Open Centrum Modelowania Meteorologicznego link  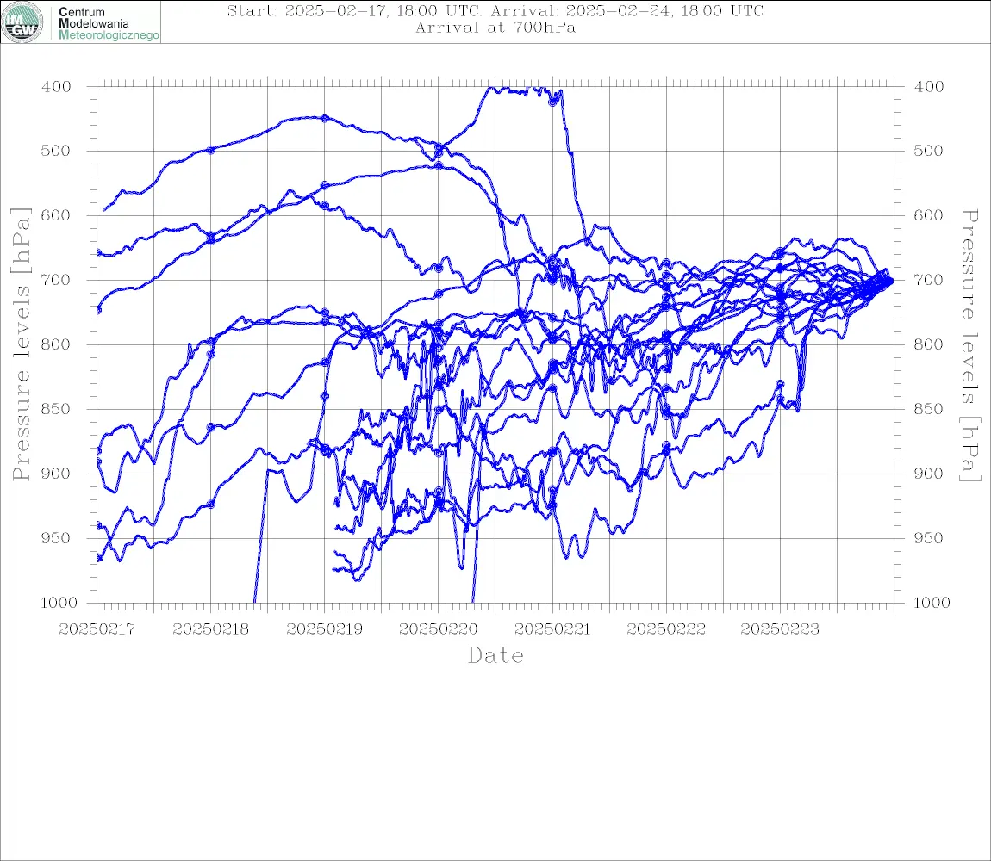point(109,23)
